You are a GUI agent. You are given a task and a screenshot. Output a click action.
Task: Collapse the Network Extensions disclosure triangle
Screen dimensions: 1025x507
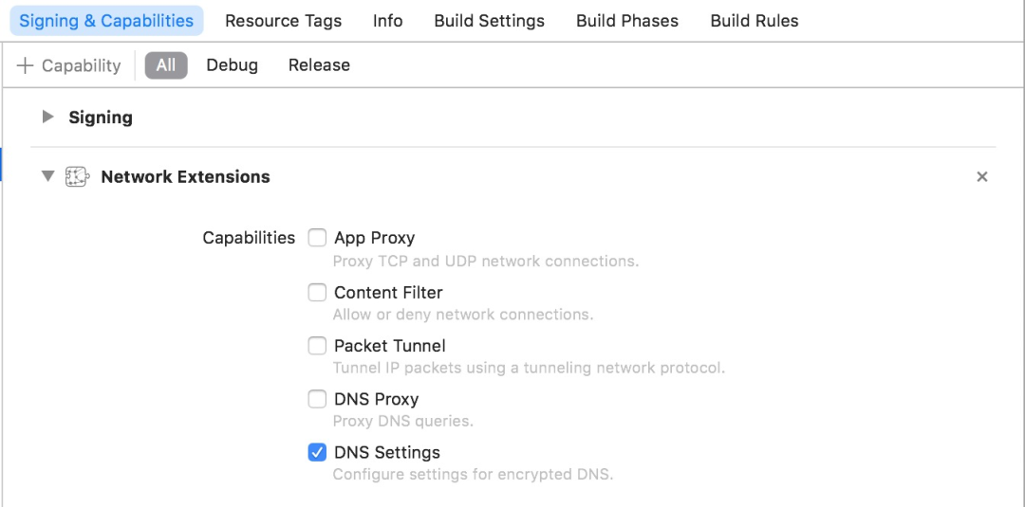pos(47,176)
